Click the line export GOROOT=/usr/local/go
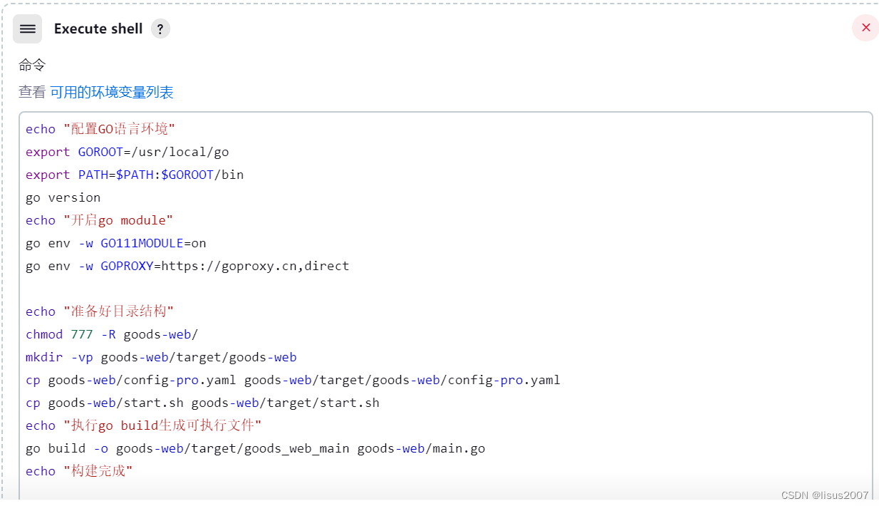 (x=128, y=152)
